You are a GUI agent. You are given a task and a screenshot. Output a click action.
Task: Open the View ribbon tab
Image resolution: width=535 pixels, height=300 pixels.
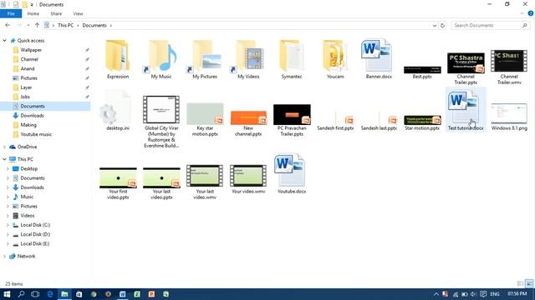[78, 13]
